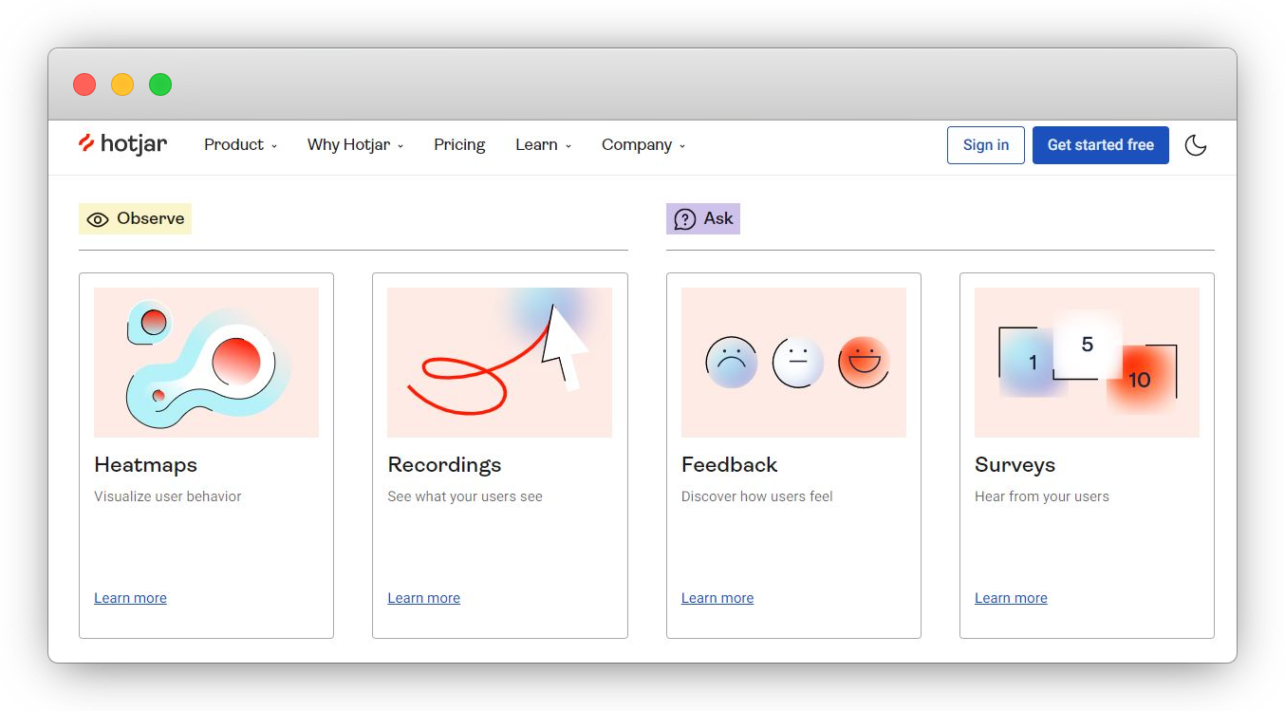Open the Feedback smiley faces thumbnail
This screenshot has width=1285, height=711.
click(793, 363)
